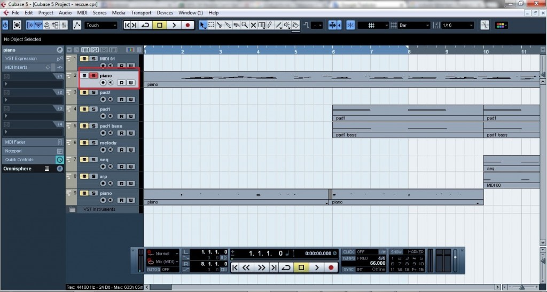
Task: Click the SYNC button in transport panel
Action: tap(348, 270)
